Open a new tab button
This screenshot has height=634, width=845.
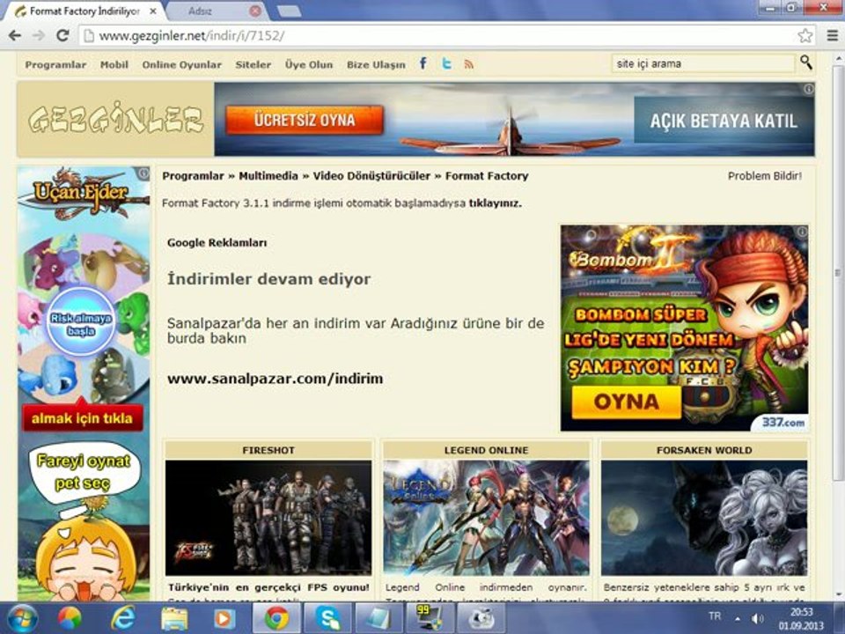tap(289, 11)
